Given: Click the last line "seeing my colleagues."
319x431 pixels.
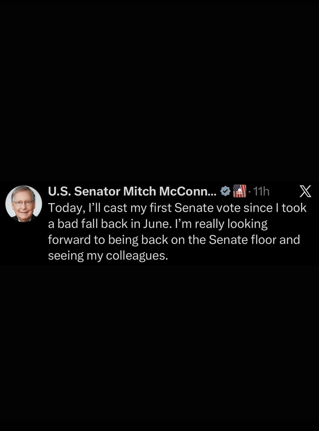Looking at the screenshot, I should 108,256.
